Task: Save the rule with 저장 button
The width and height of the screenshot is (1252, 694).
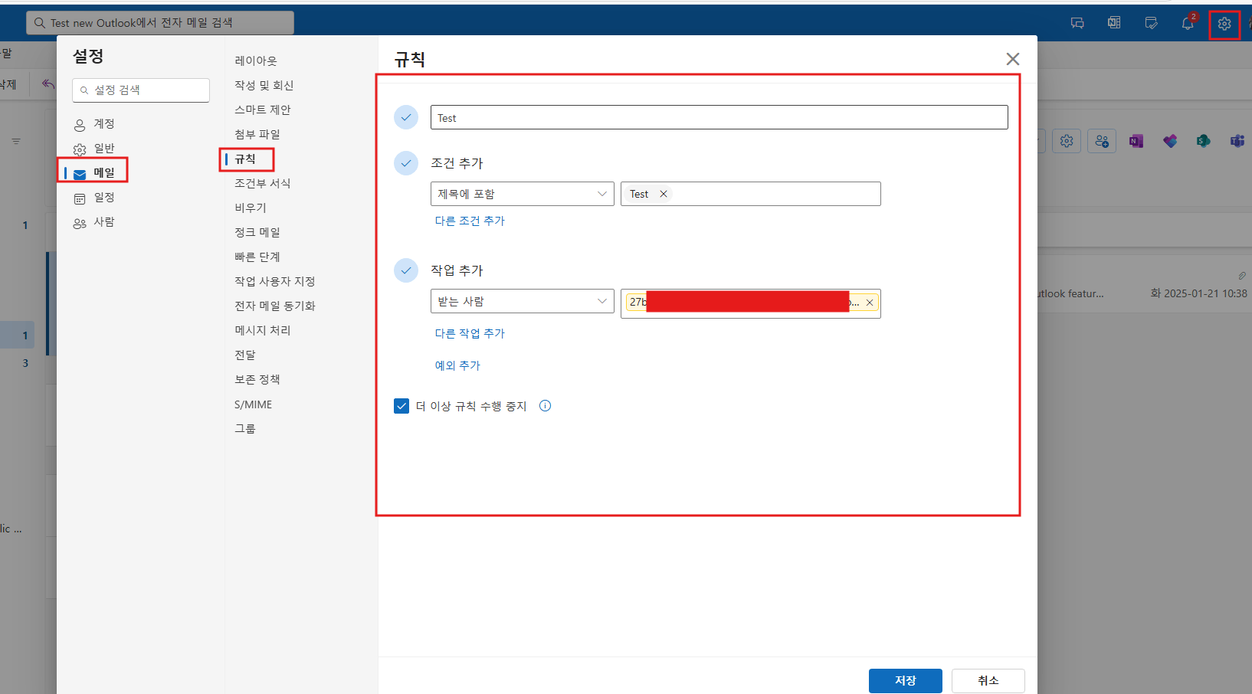Action: pos(905,680)
